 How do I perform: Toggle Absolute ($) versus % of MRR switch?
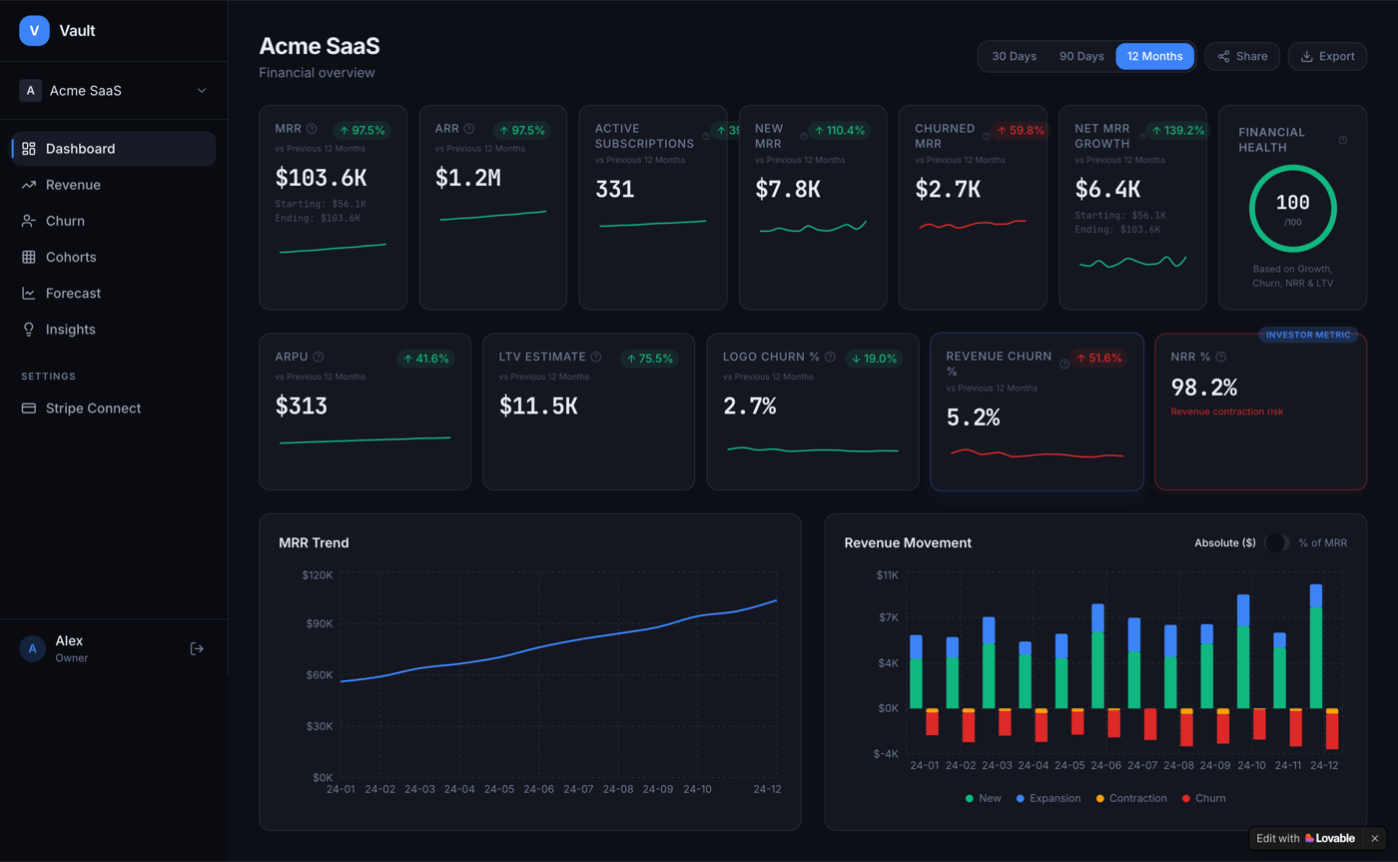(1276, 542)
